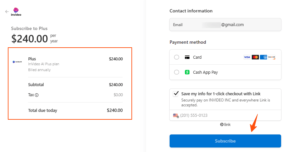Go back using the left arrow

[x=7, y=12]
